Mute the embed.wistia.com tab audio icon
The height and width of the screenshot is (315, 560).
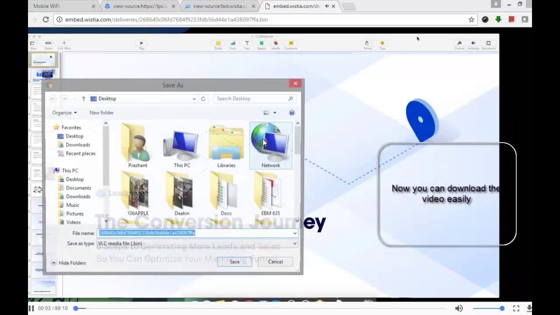(327, 6)
